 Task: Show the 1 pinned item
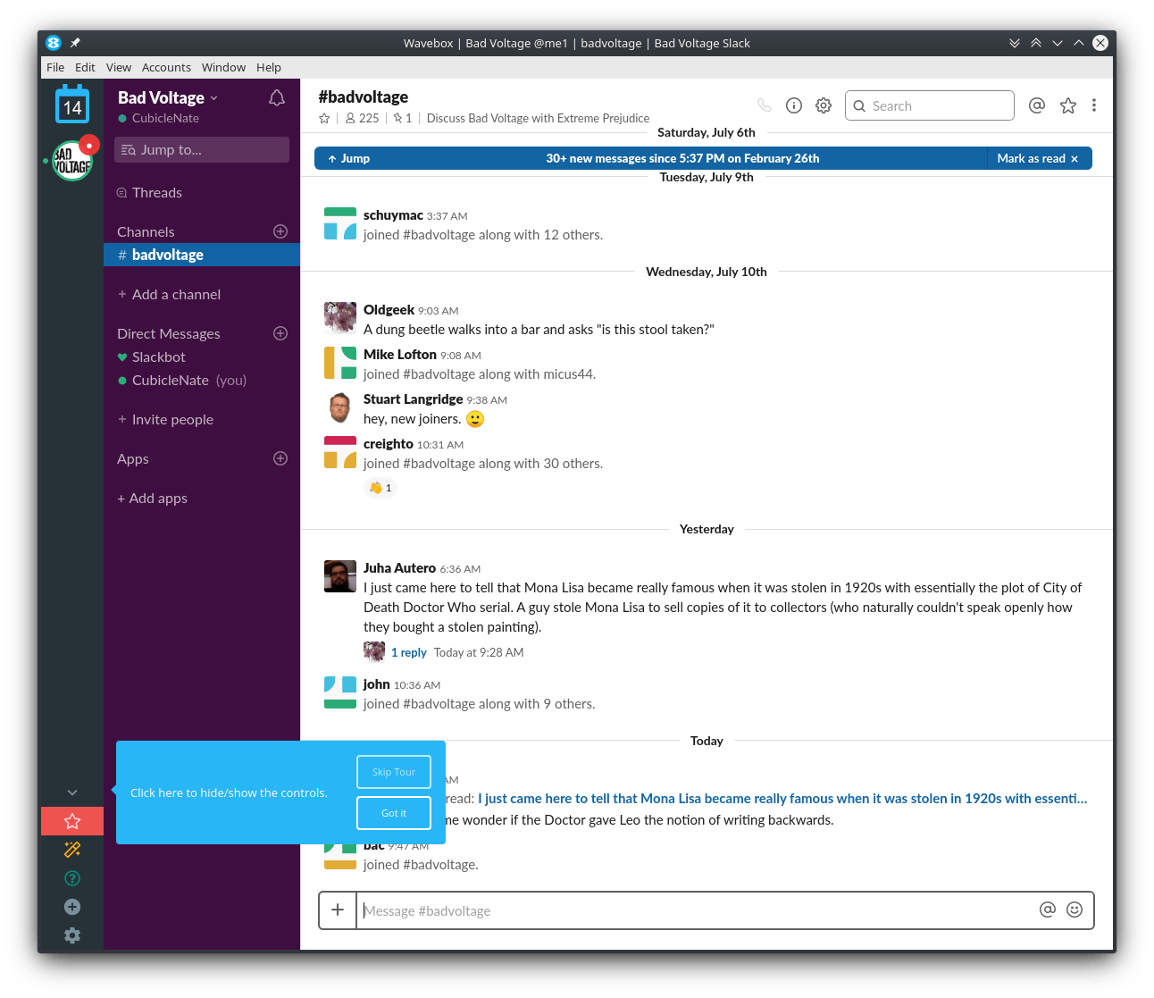pyautogui.click(x=403, y=118)
